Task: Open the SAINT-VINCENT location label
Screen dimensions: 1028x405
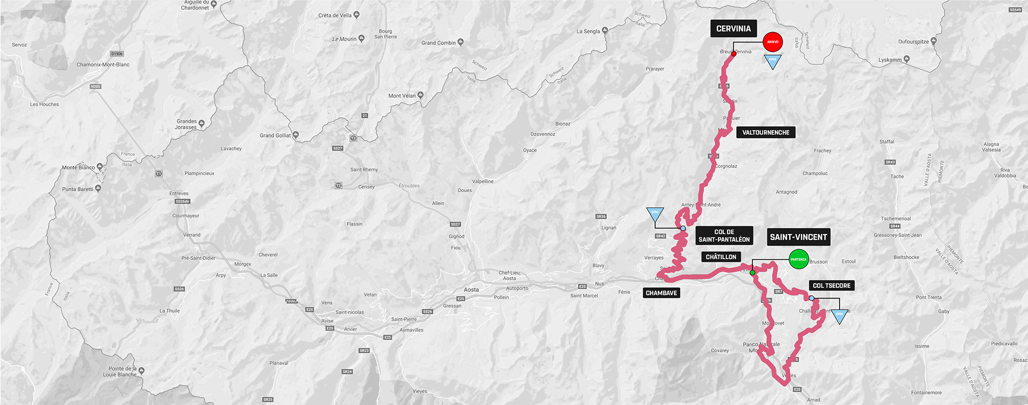Action: 798,237
